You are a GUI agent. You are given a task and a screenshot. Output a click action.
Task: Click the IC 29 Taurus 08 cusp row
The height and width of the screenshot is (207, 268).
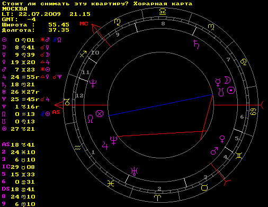[x=19, y=167]
